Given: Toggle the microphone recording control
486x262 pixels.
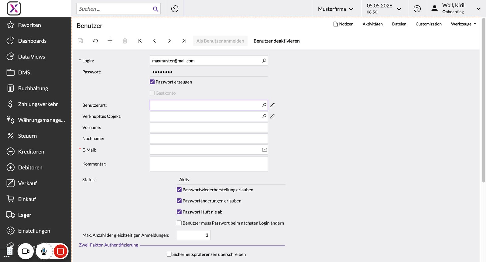Looking at the screenshot, I should click(x=44, y=251).
